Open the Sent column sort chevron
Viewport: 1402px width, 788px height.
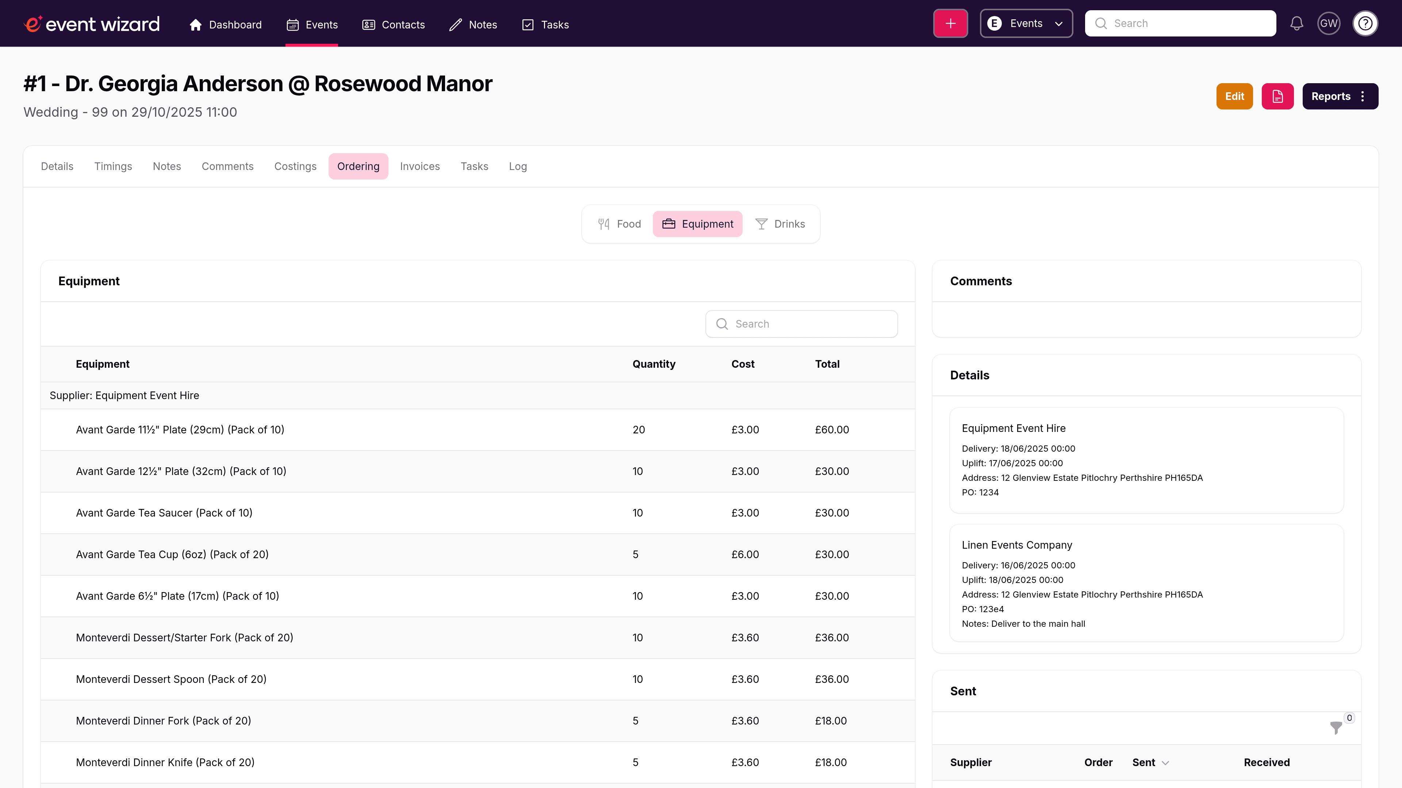click(x=1165, y=762)
